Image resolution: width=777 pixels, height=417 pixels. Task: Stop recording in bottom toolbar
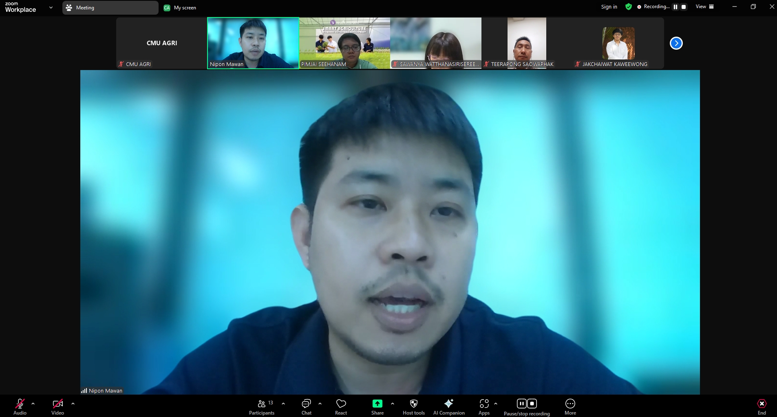tap(532, 404)
